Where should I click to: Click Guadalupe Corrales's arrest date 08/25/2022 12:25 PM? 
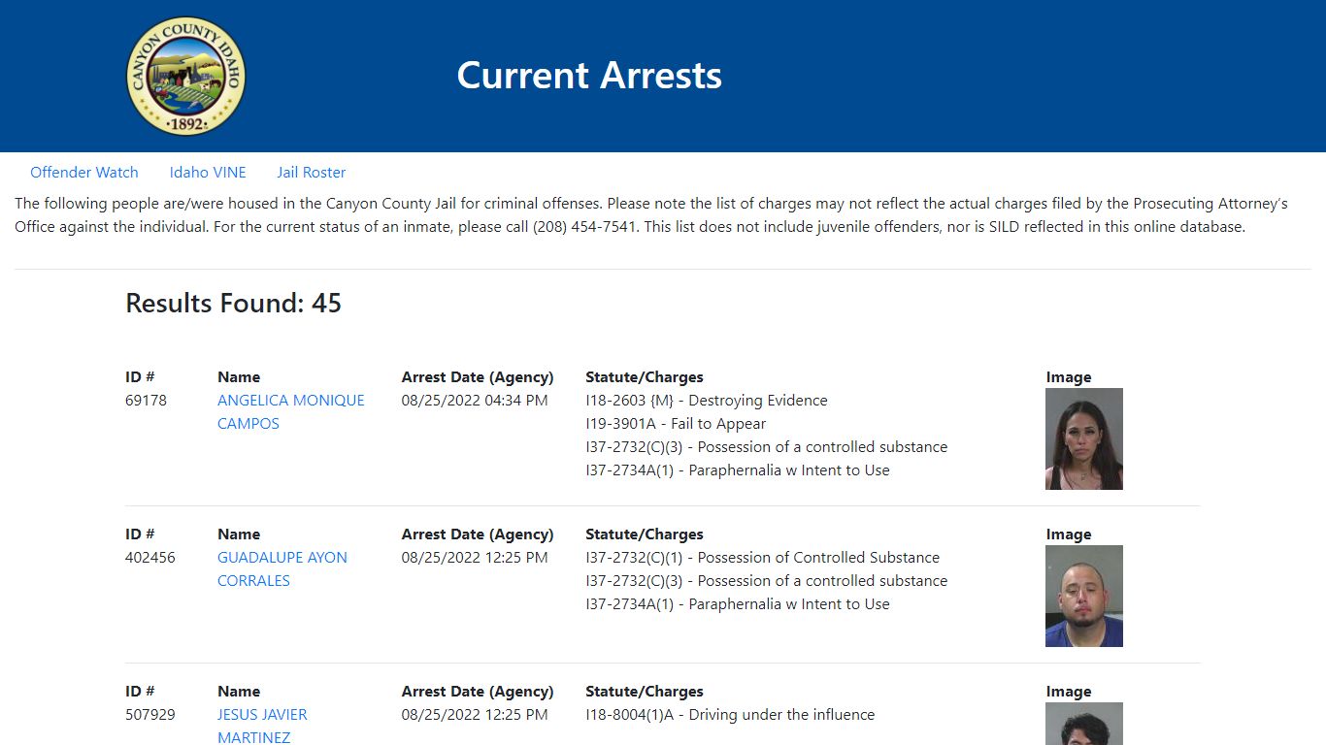click(x=475, y=558)
